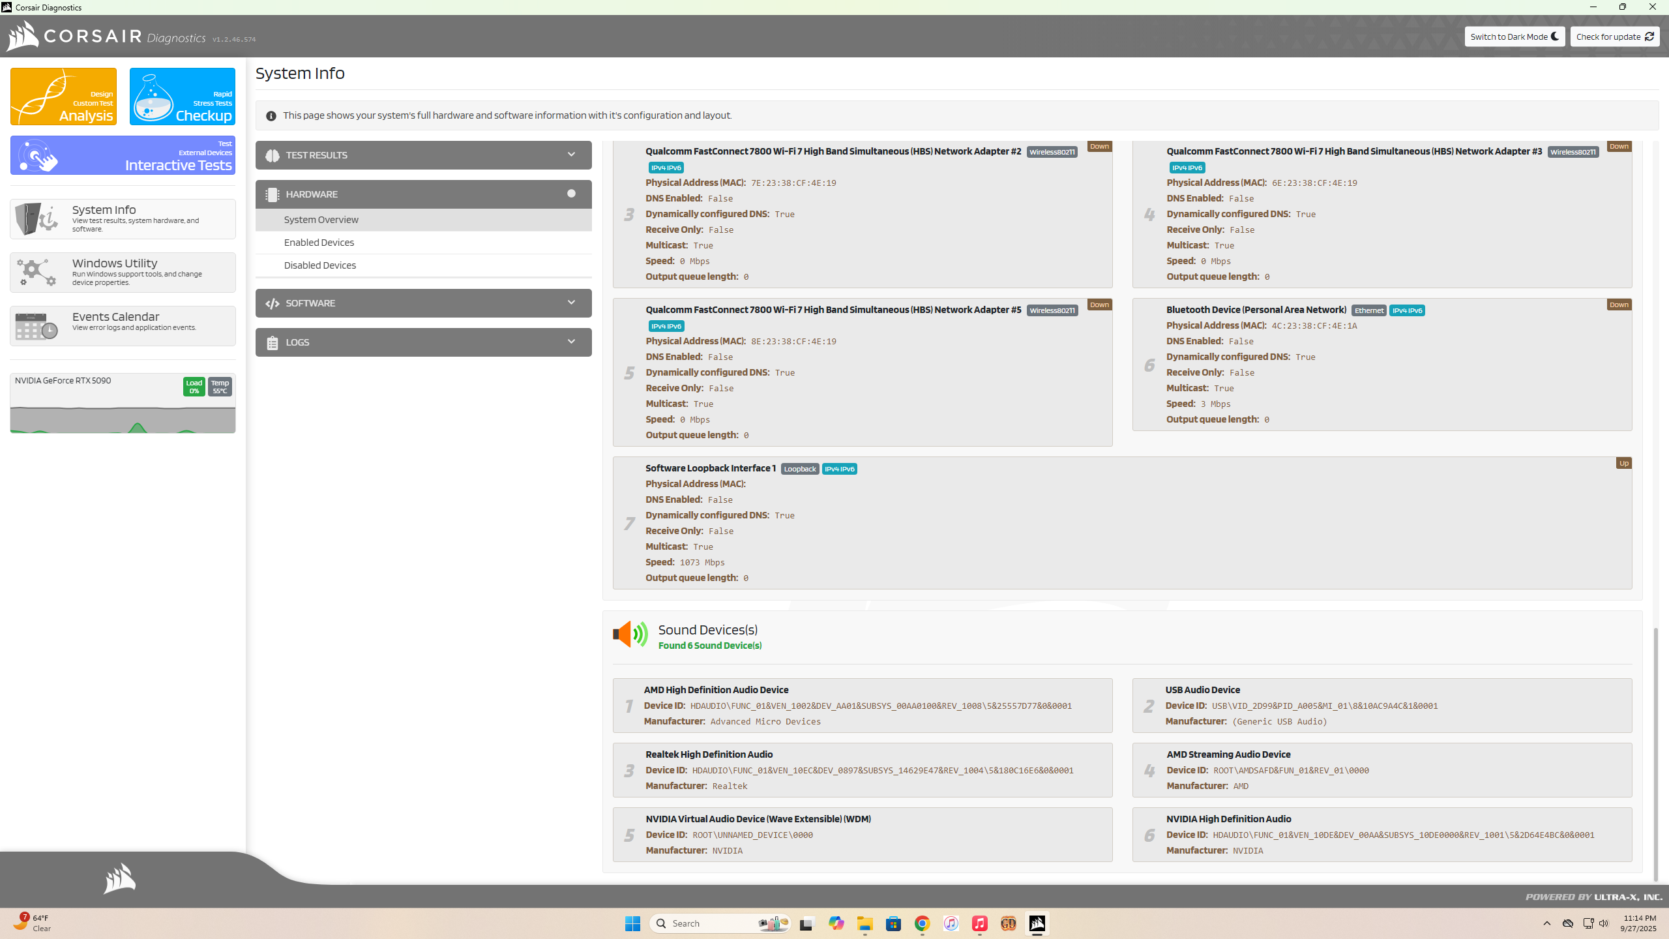Viewport: 1669px width, 939px height.
Task: Toggle the HARDWARE section indicator dot
Action: click(571, 194)
